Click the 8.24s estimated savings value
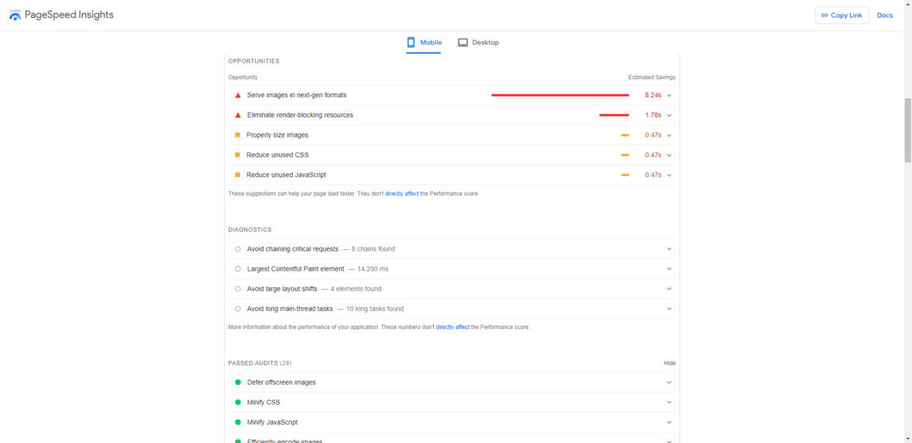This screenshot has width=912, height=443. (653, 95)
